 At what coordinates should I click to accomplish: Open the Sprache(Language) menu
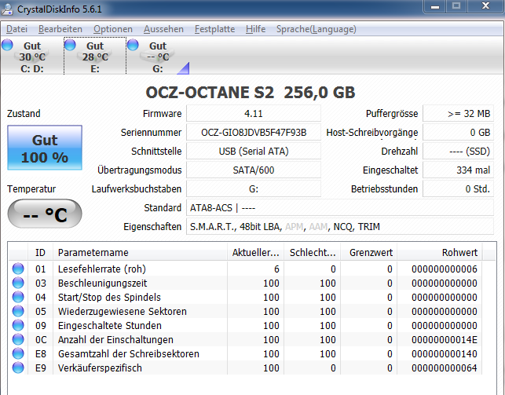[x=317, y=29]
